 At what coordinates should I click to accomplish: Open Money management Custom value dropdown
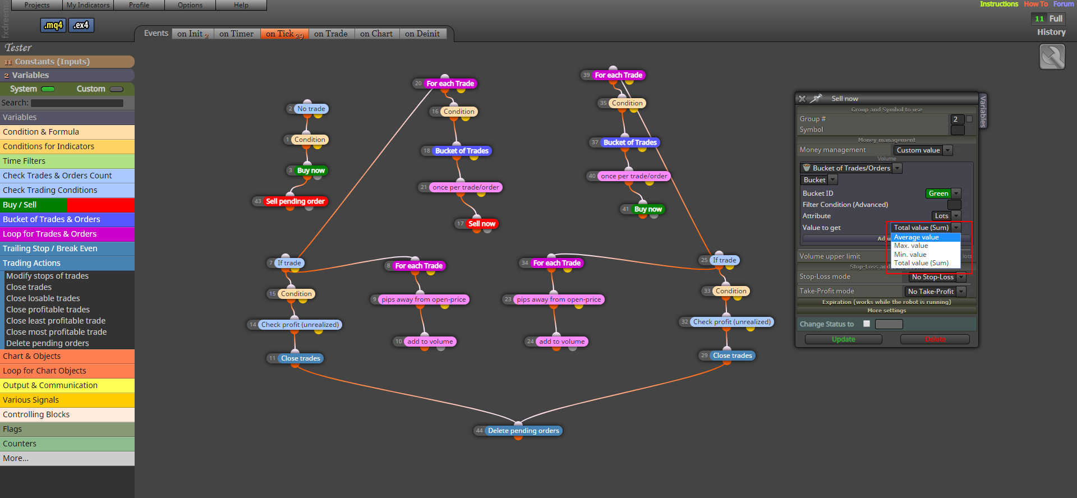pos(923,150)
